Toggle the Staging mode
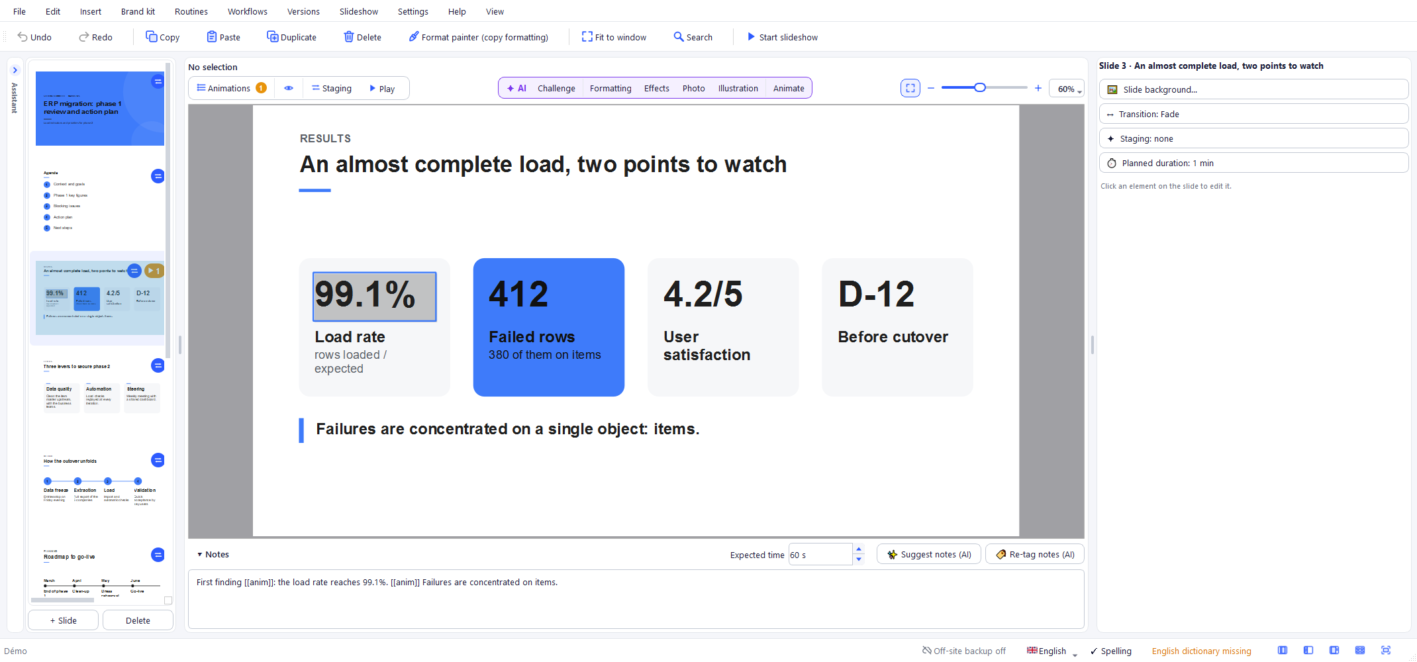The width and height of the screenshot is (1417, 662). [332, 88]
